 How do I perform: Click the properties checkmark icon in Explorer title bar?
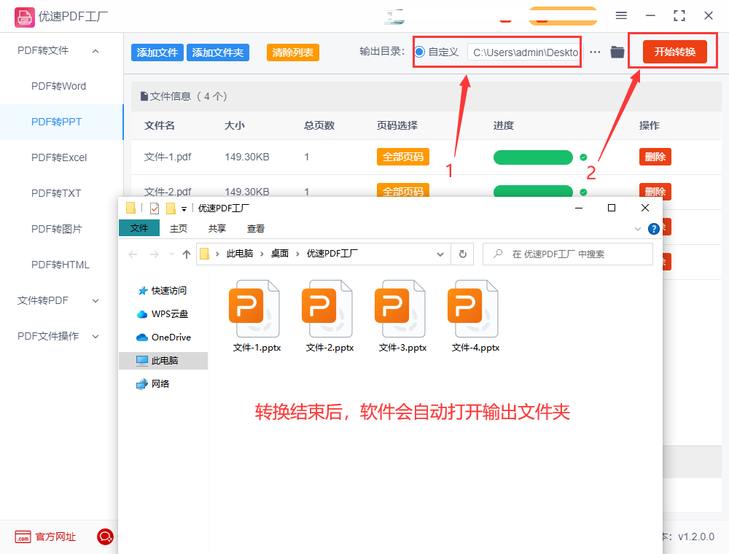(155, 208)
